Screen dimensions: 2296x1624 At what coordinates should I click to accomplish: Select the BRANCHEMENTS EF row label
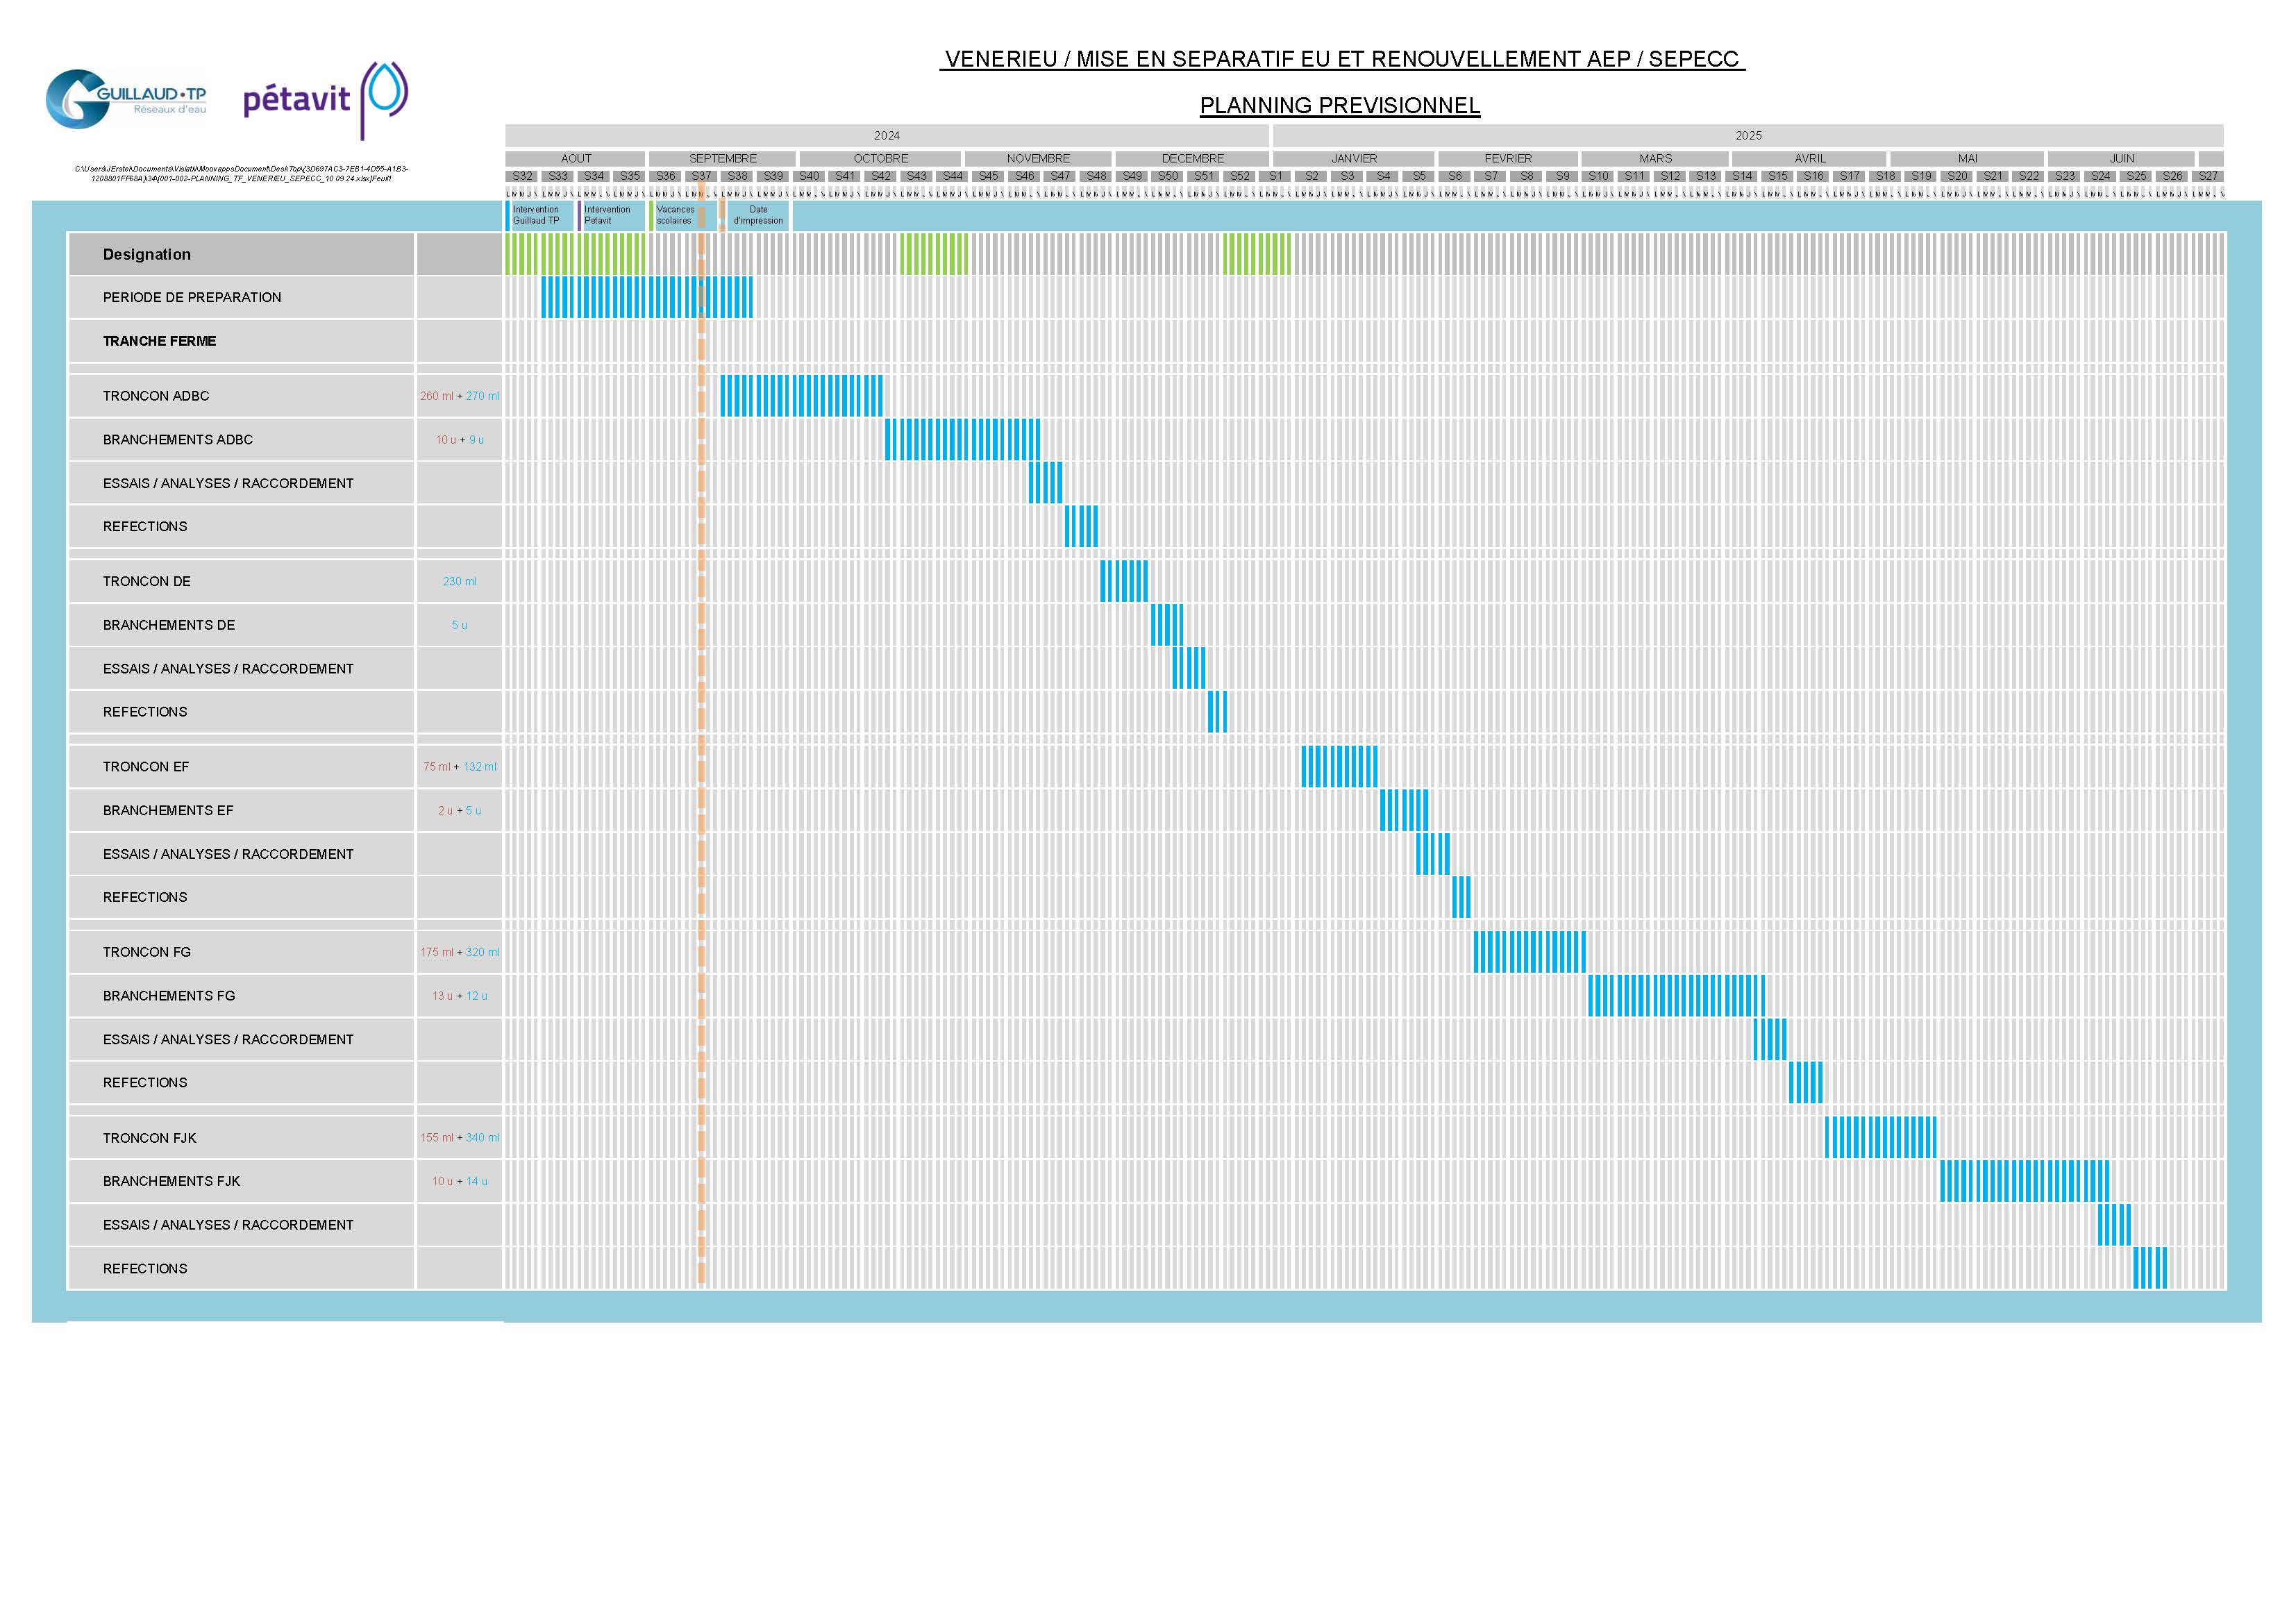pyautogui.click(x=168, y=811)
